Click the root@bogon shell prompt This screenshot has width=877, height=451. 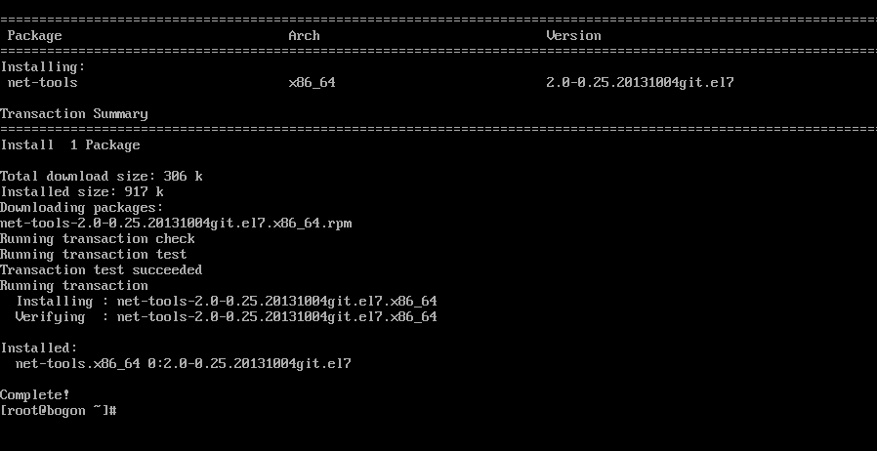[x=59, y=411]
